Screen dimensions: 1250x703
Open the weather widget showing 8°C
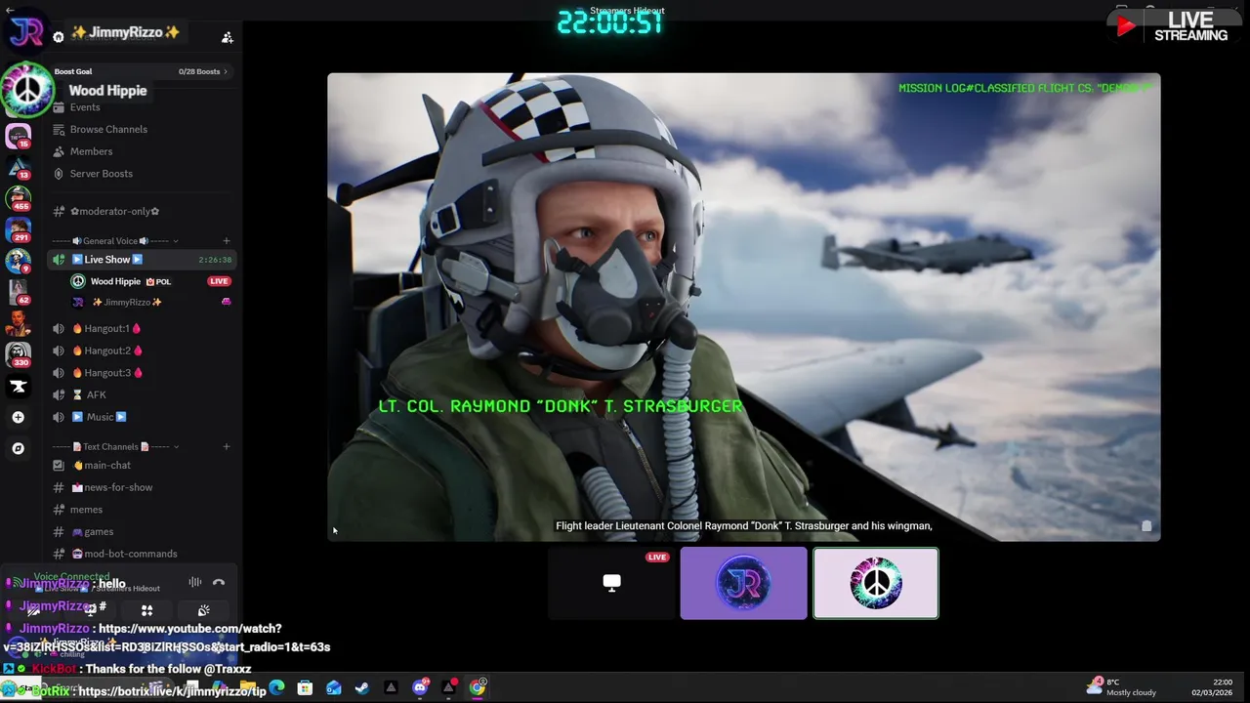[1121, 687]
